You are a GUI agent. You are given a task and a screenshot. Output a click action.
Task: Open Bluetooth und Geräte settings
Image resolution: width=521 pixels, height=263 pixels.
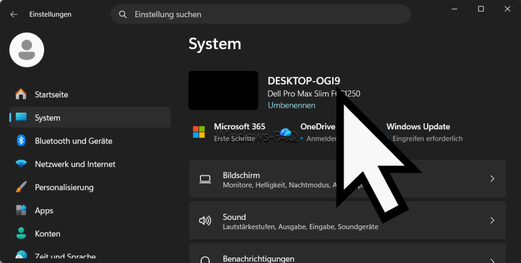90,141
